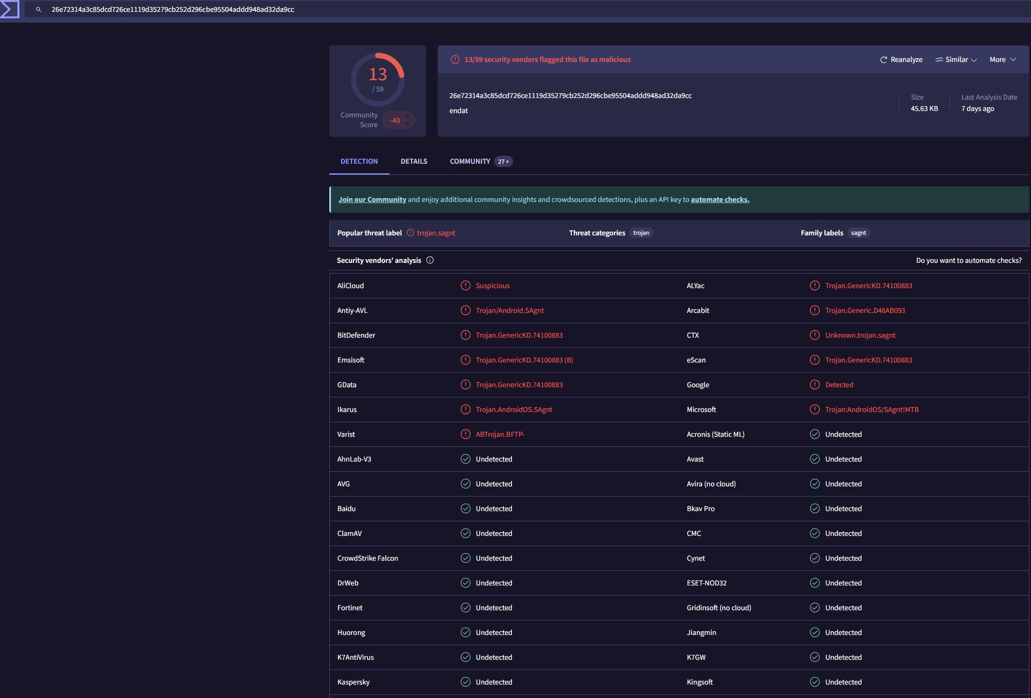This screenshot has height=698, width=1031.
Task: Select the trojan threat category tag
Action: pos(641,233)
